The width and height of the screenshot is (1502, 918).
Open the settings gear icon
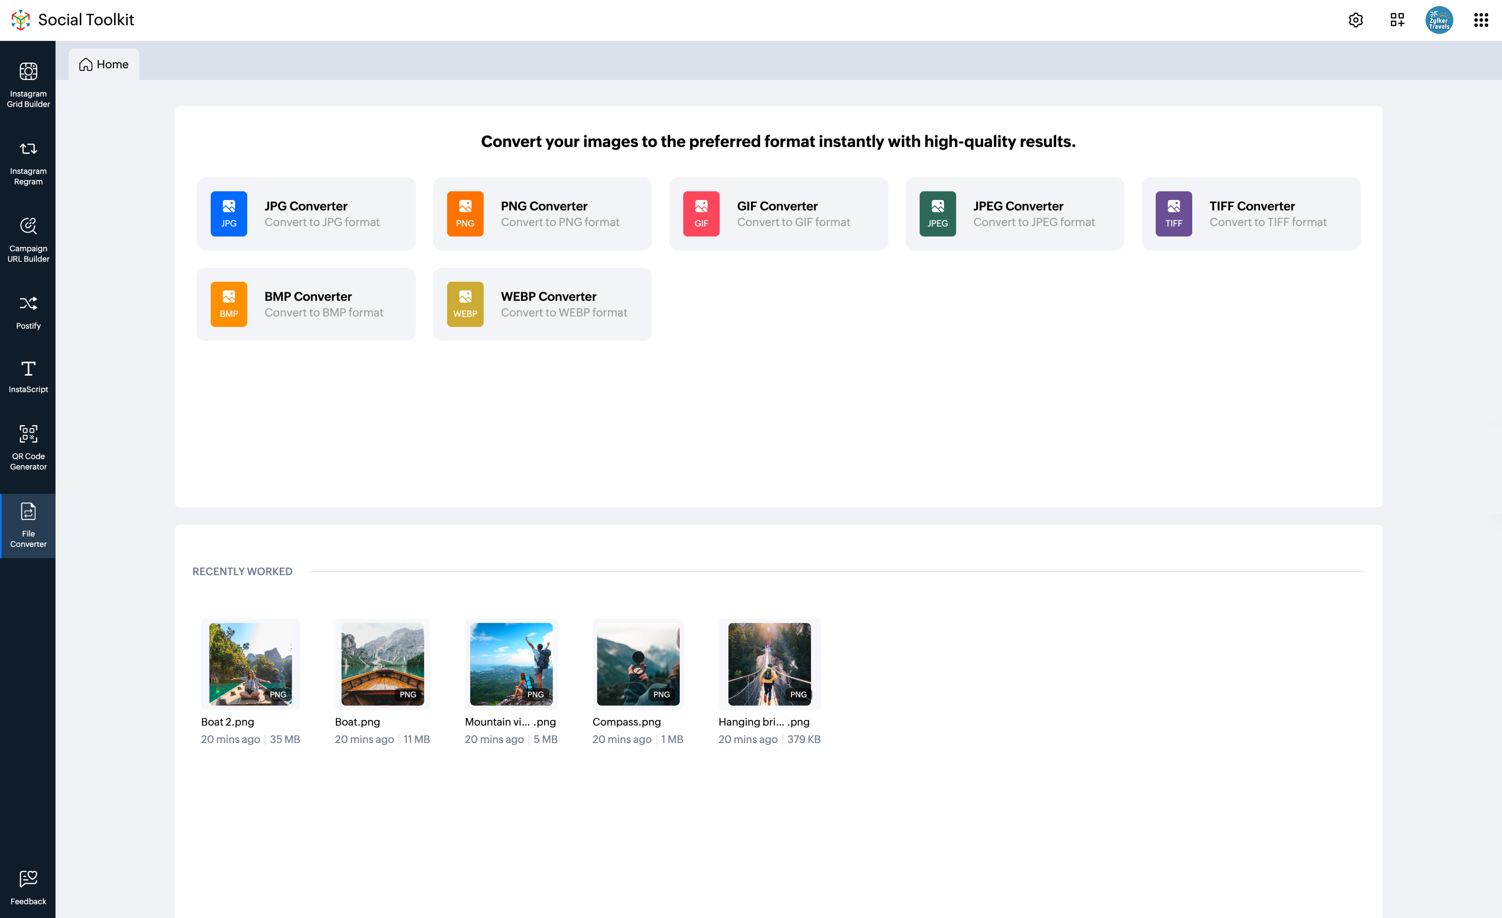[x=1355, y=20]
